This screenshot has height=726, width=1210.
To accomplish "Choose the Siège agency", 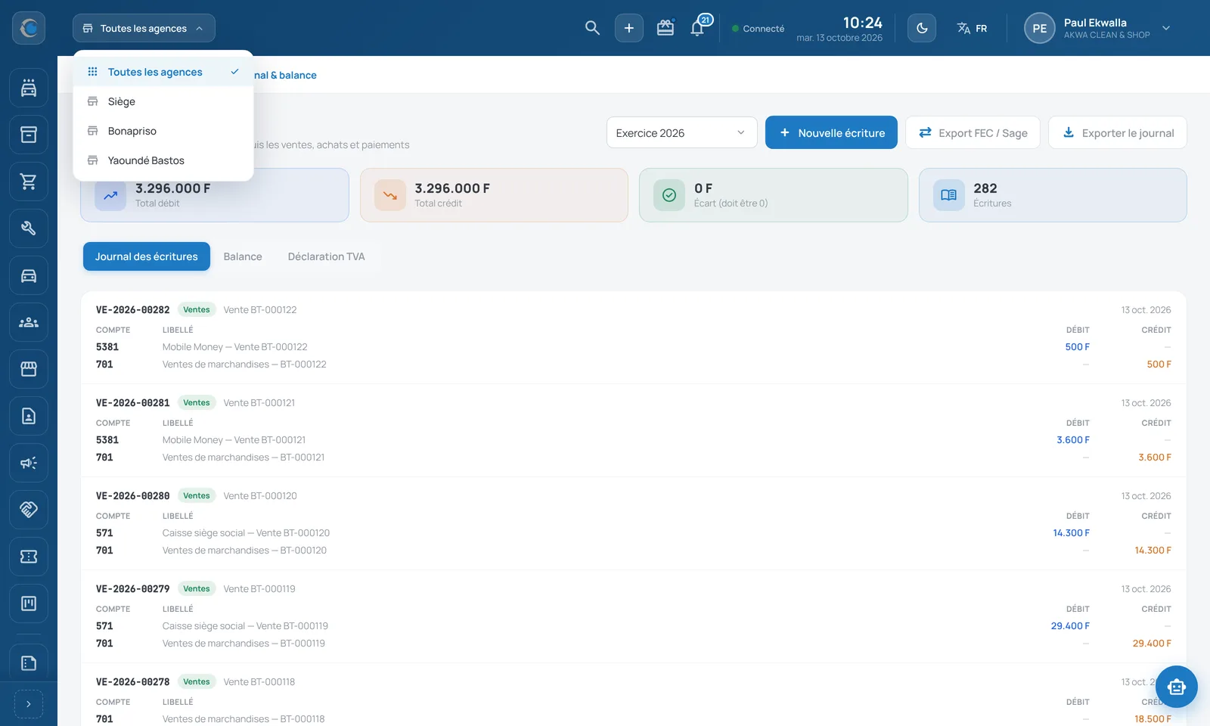I will pos(163,101).
